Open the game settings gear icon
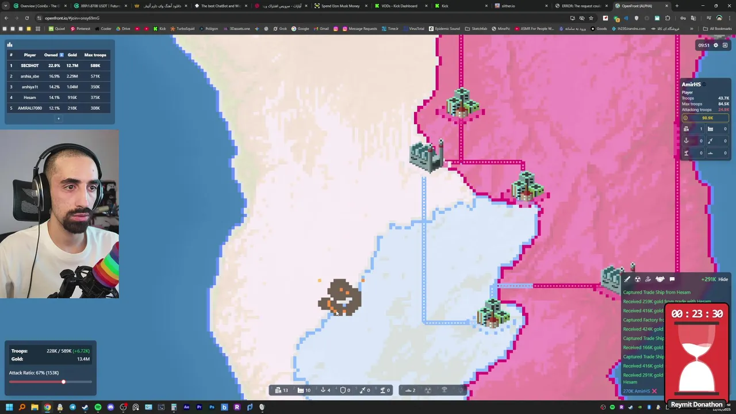 point(716,45)
